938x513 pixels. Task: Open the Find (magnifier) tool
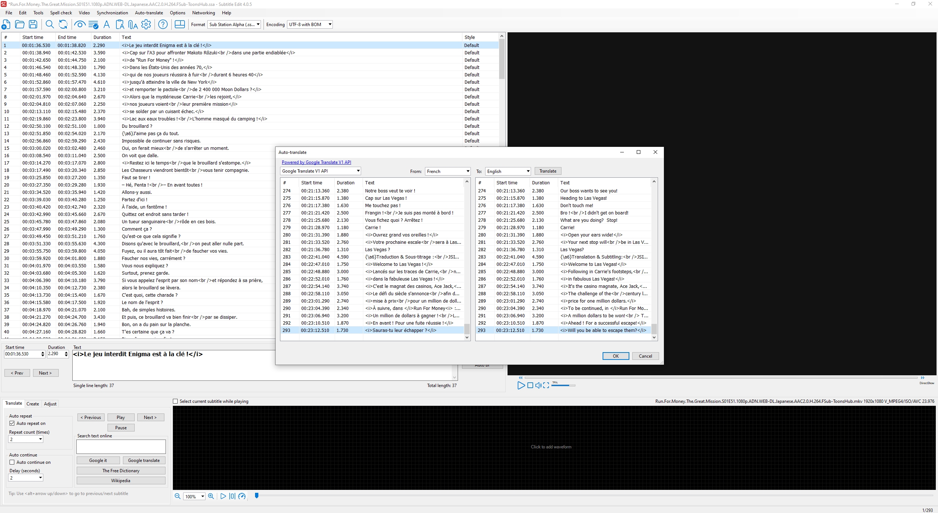tap(50, 25)
